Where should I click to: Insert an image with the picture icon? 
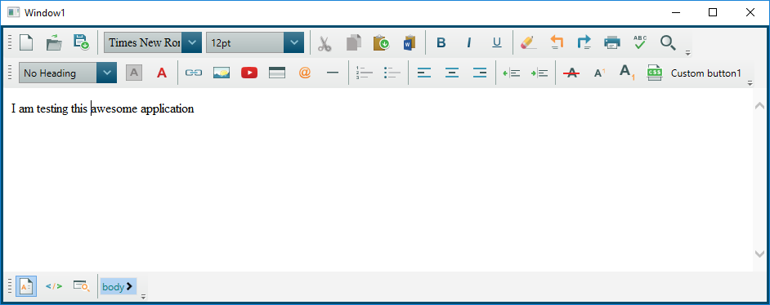(222, 73)
